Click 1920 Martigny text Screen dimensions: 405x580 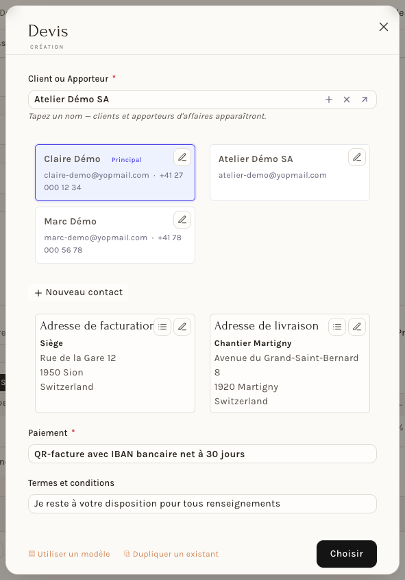(x=246, y=387)
